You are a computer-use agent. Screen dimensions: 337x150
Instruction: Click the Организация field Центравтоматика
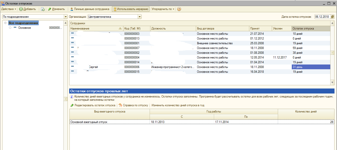coord(113,17)
